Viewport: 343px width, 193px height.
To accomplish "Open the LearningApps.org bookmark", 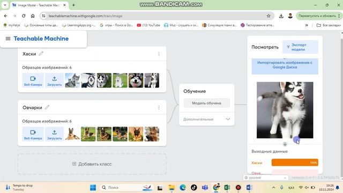I will coord(79,25).
